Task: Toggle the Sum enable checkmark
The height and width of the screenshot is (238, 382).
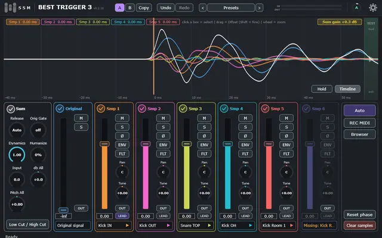Action: [11, 109]
